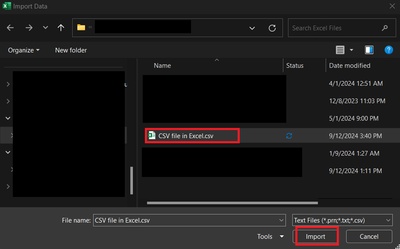Toggle the preview pane
The width and height of the screenshot is (400, 249).
pyautogui.click(x=369, y=50)
